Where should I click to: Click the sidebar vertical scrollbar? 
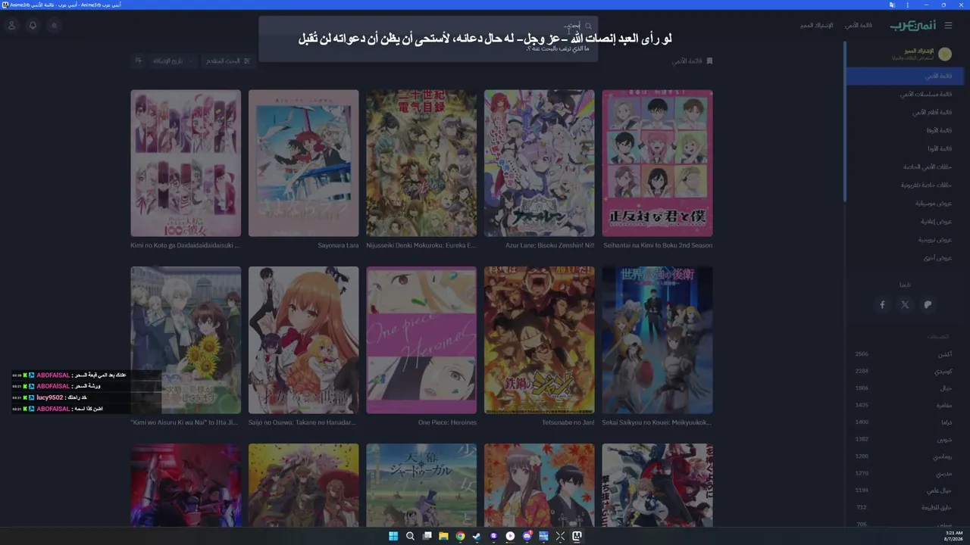844,121
